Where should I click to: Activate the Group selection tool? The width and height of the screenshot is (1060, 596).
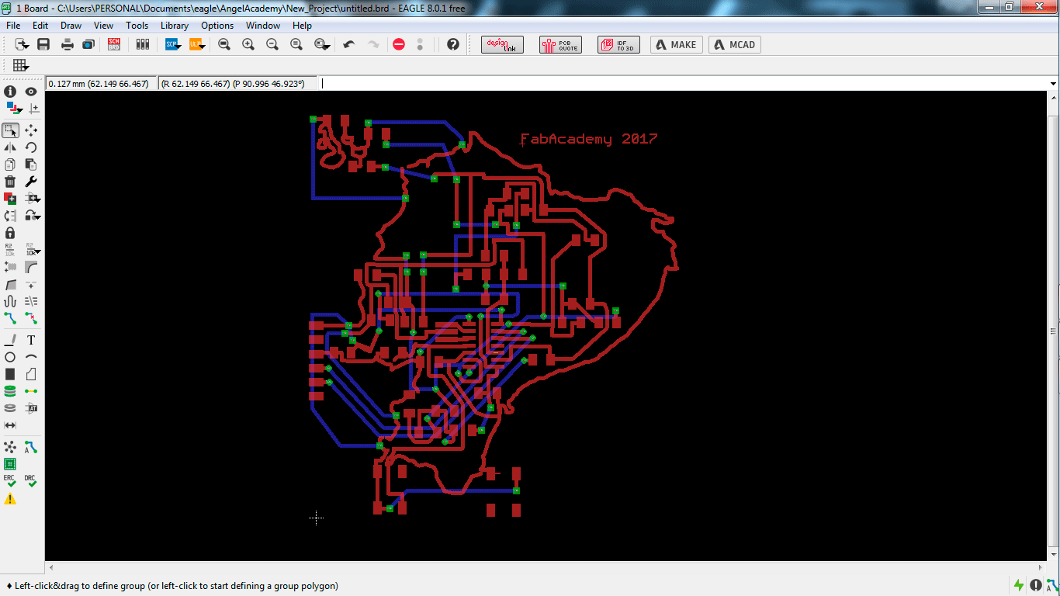tap(10, 130)
